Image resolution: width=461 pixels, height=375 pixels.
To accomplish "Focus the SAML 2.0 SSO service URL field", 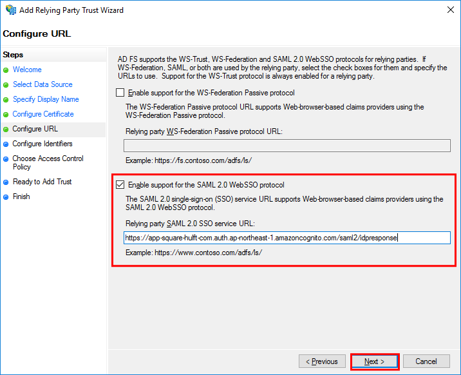I will pyautogui.click(x=287, y=238).
